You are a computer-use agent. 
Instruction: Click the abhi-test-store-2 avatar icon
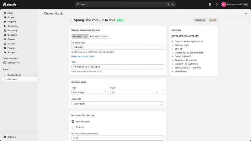(x=223, y=4)
